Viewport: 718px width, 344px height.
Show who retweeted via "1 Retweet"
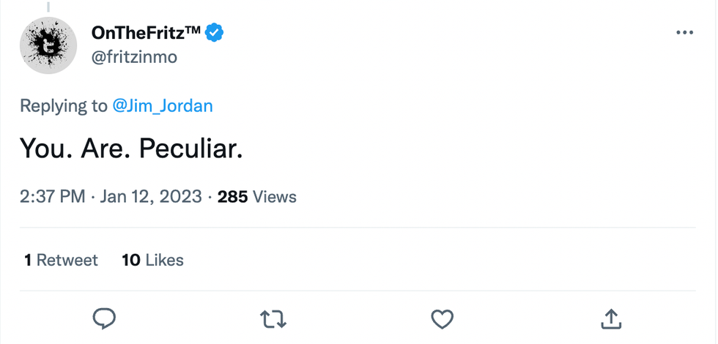tap(61, 260)
